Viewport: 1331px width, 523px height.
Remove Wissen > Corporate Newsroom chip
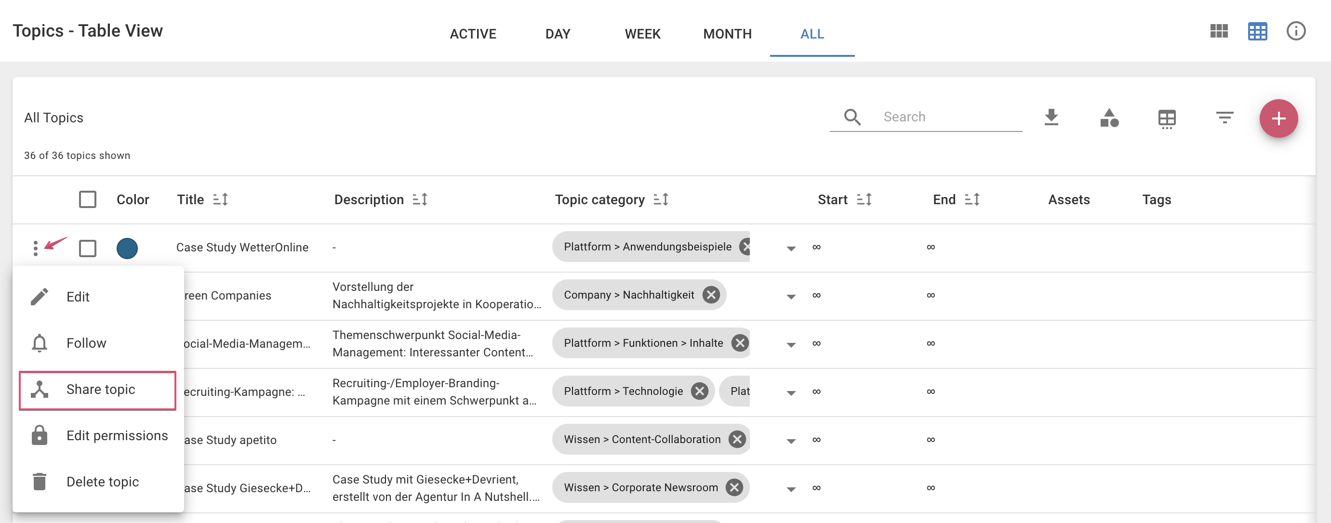pyautogui.click(x=734, y=487)
